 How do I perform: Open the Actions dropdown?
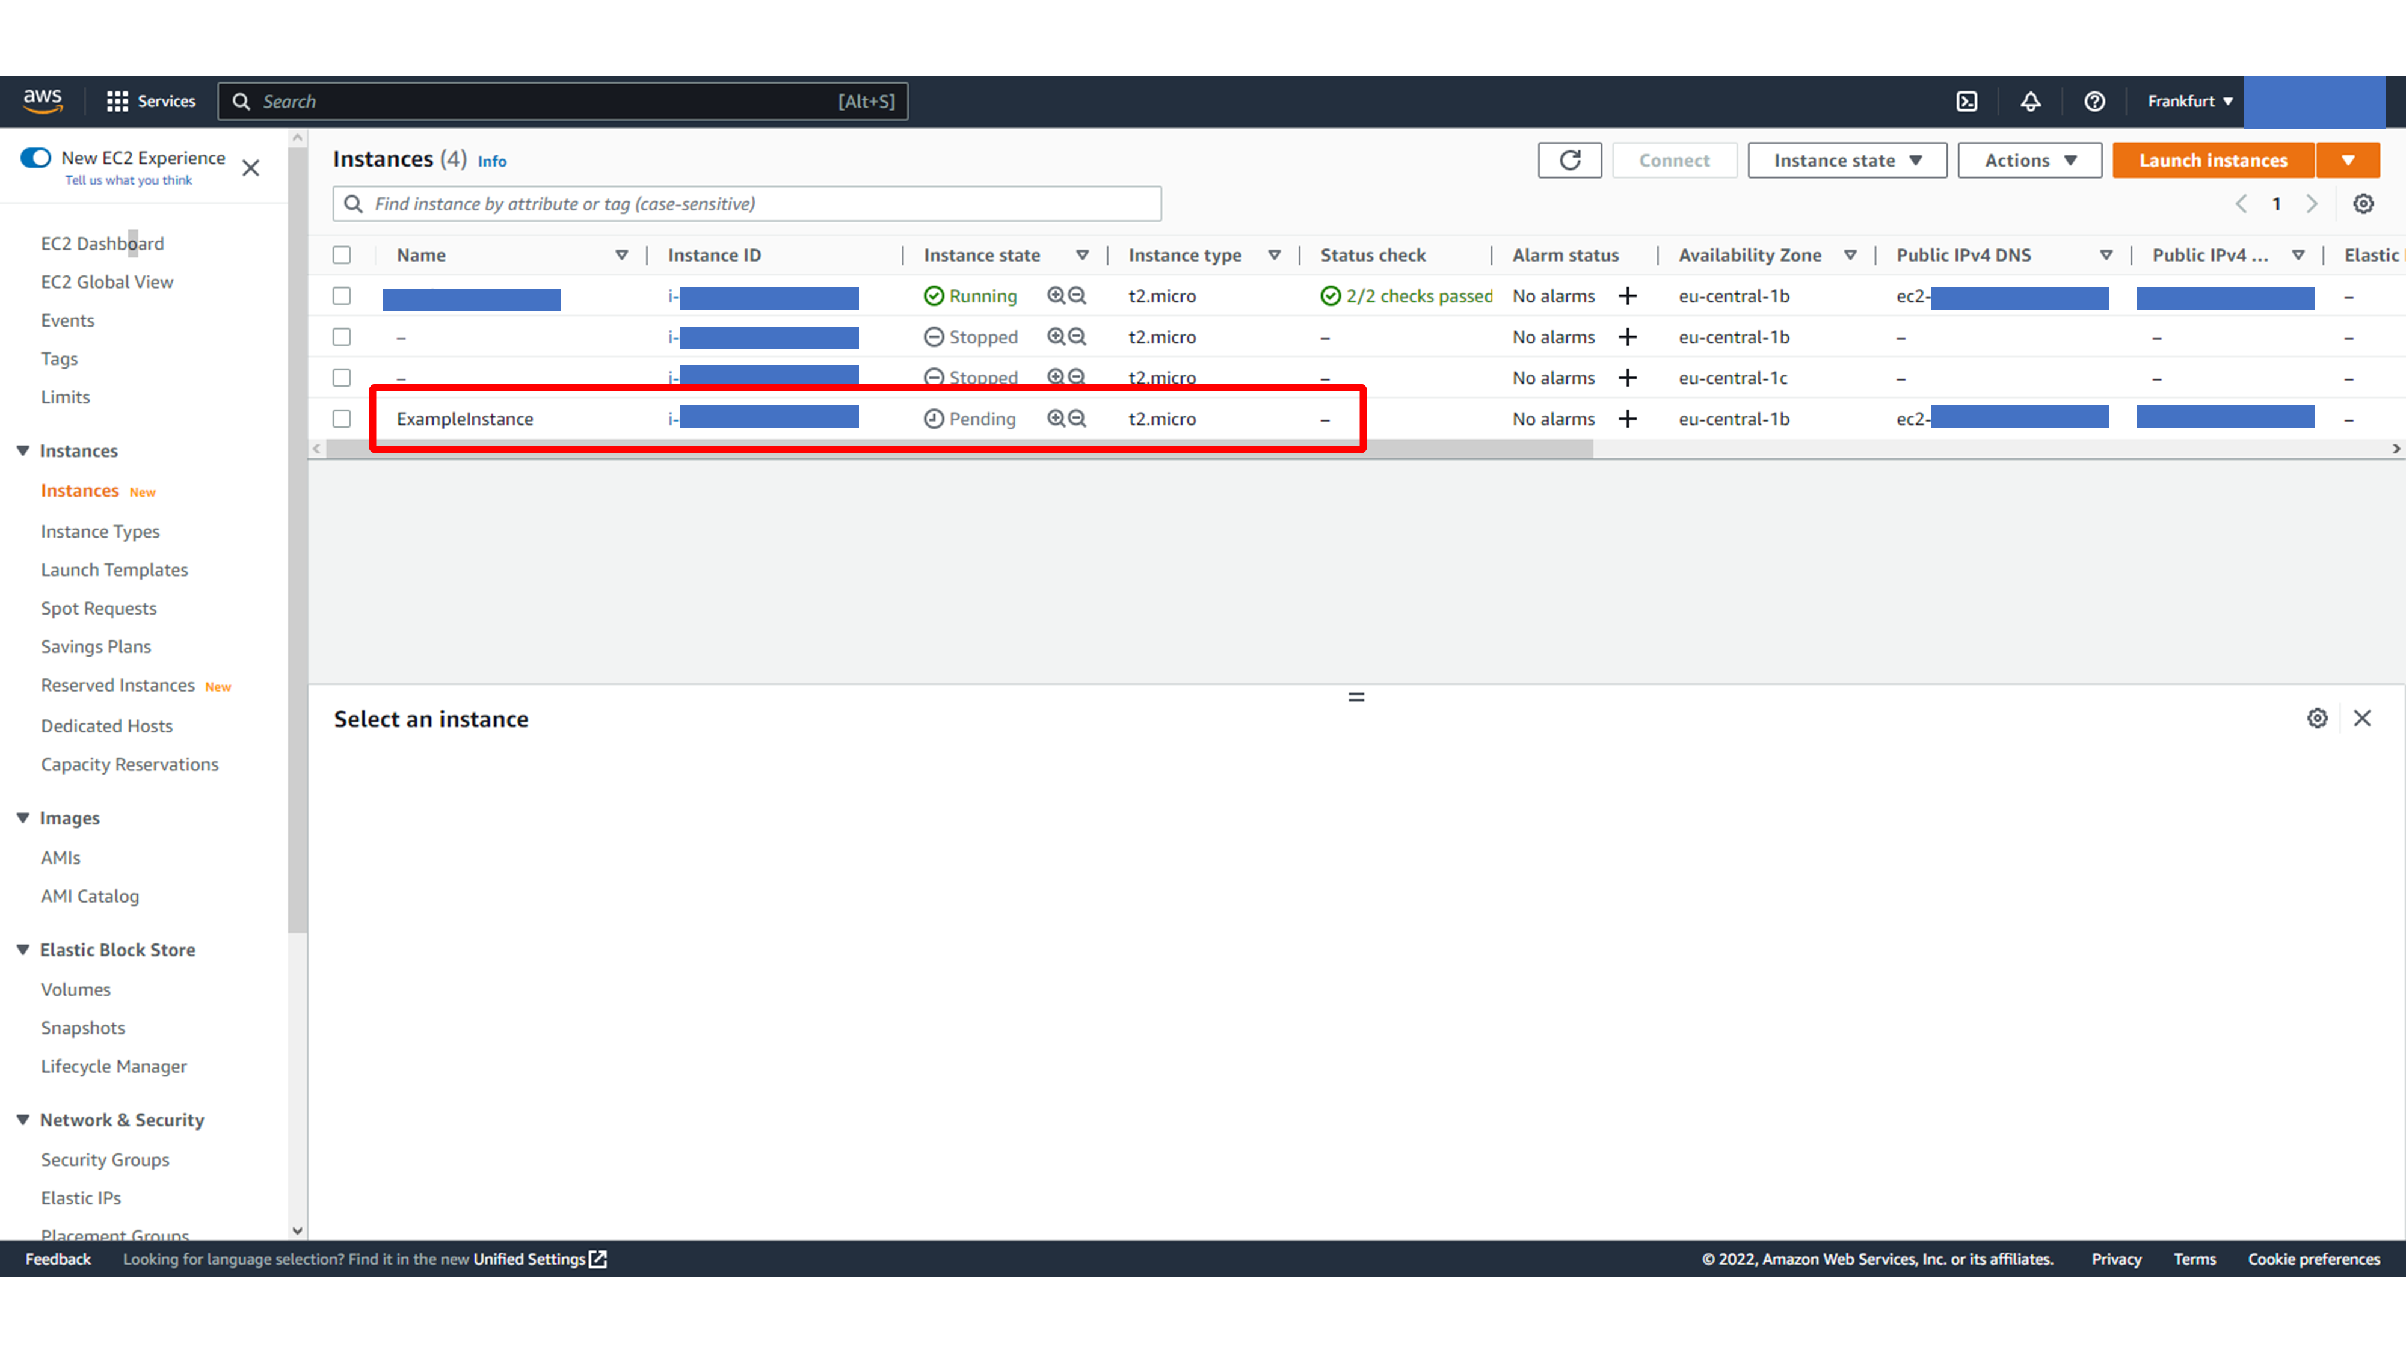pos(2029,160)
